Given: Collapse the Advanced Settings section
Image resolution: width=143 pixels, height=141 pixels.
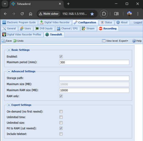Looking at the screenshot, I should [9, 71].
